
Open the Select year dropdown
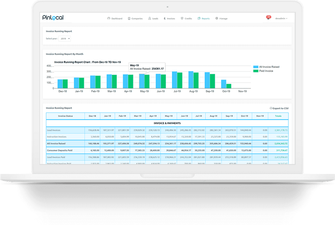click(x=65, y=39)
